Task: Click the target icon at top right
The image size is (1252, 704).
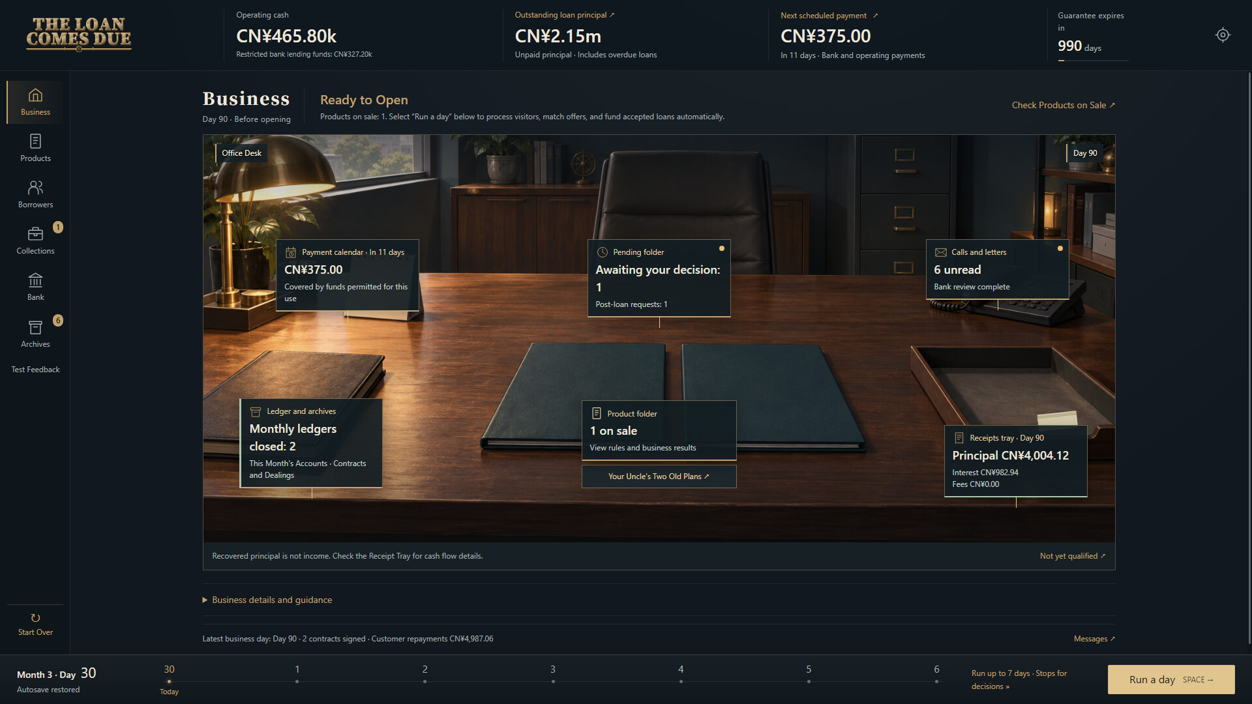Action: (1223, 35)
